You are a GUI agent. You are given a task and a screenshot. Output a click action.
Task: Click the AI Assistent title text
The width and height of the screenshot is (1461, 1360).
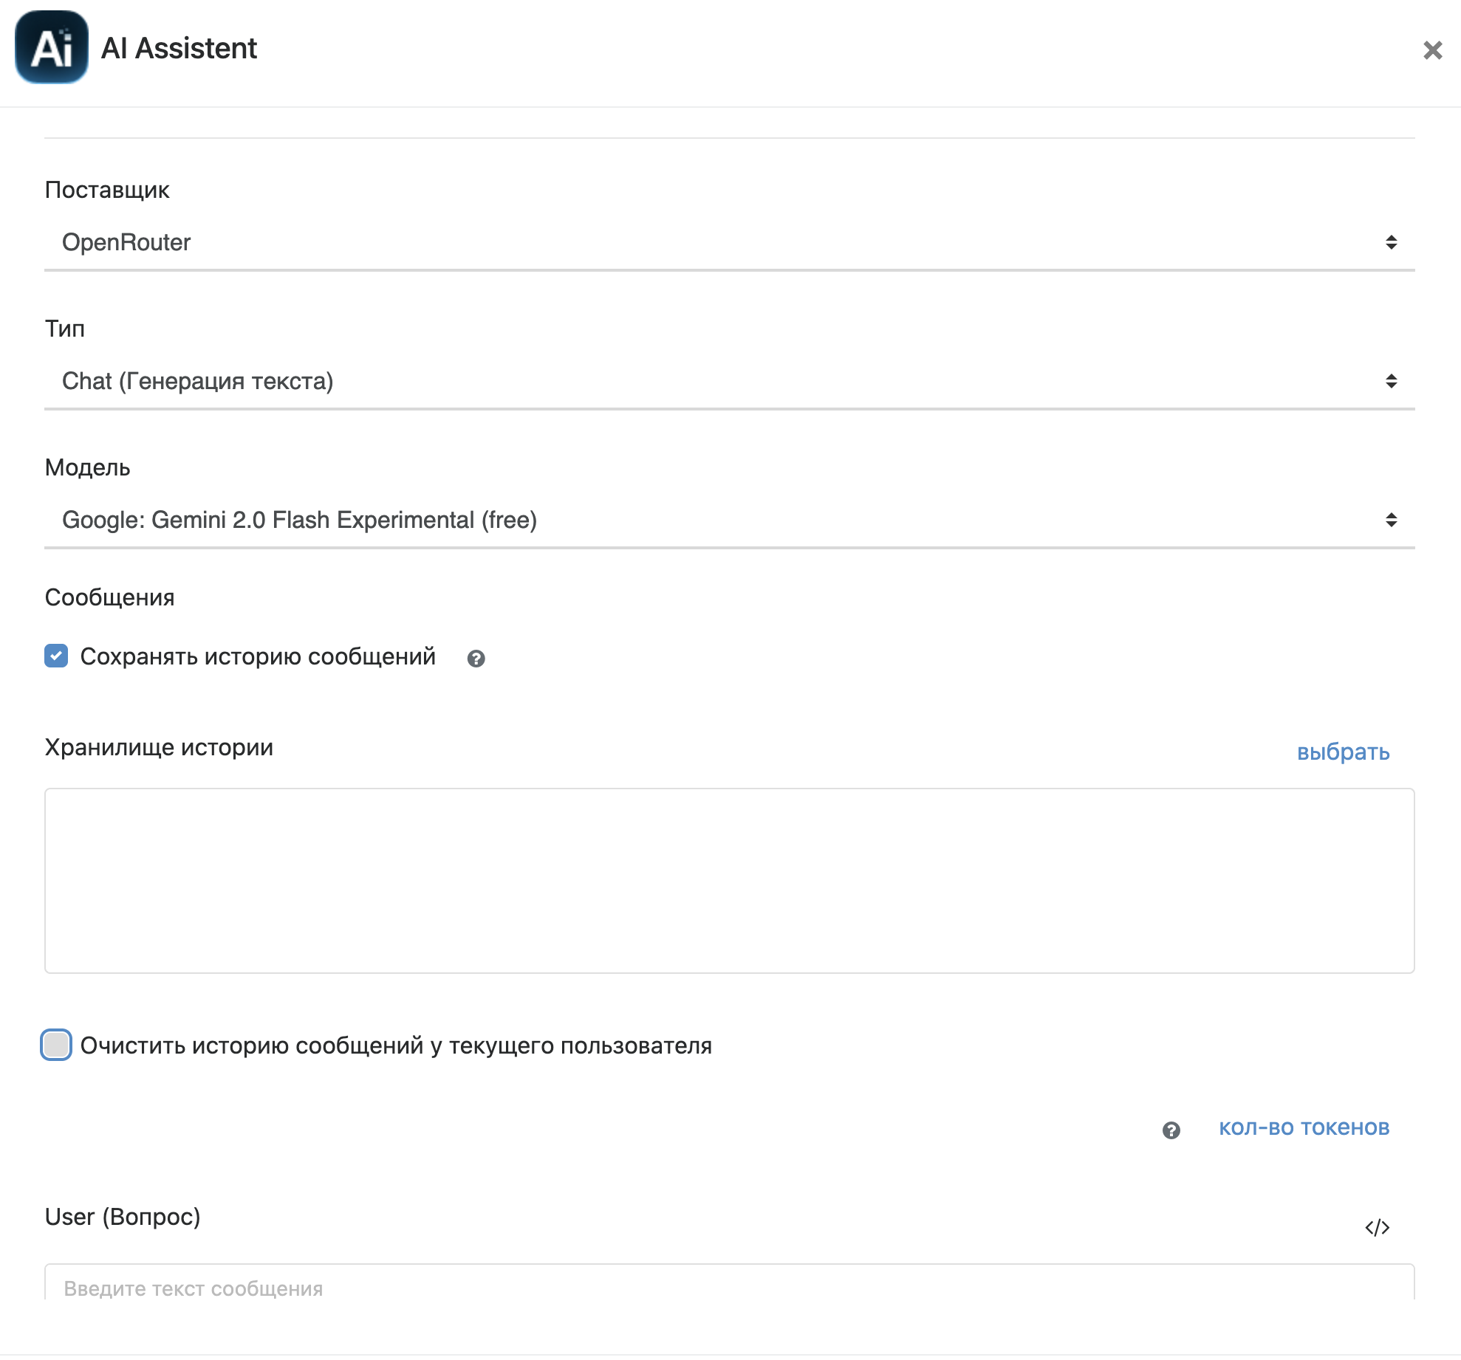coord(179,49)
